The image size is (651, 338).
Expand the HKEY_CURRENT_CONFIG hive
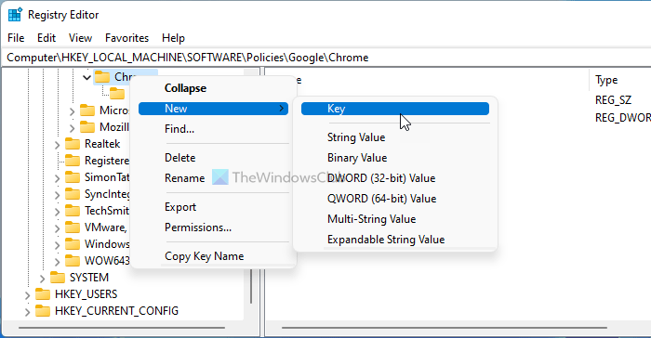[x=27, y=311]
